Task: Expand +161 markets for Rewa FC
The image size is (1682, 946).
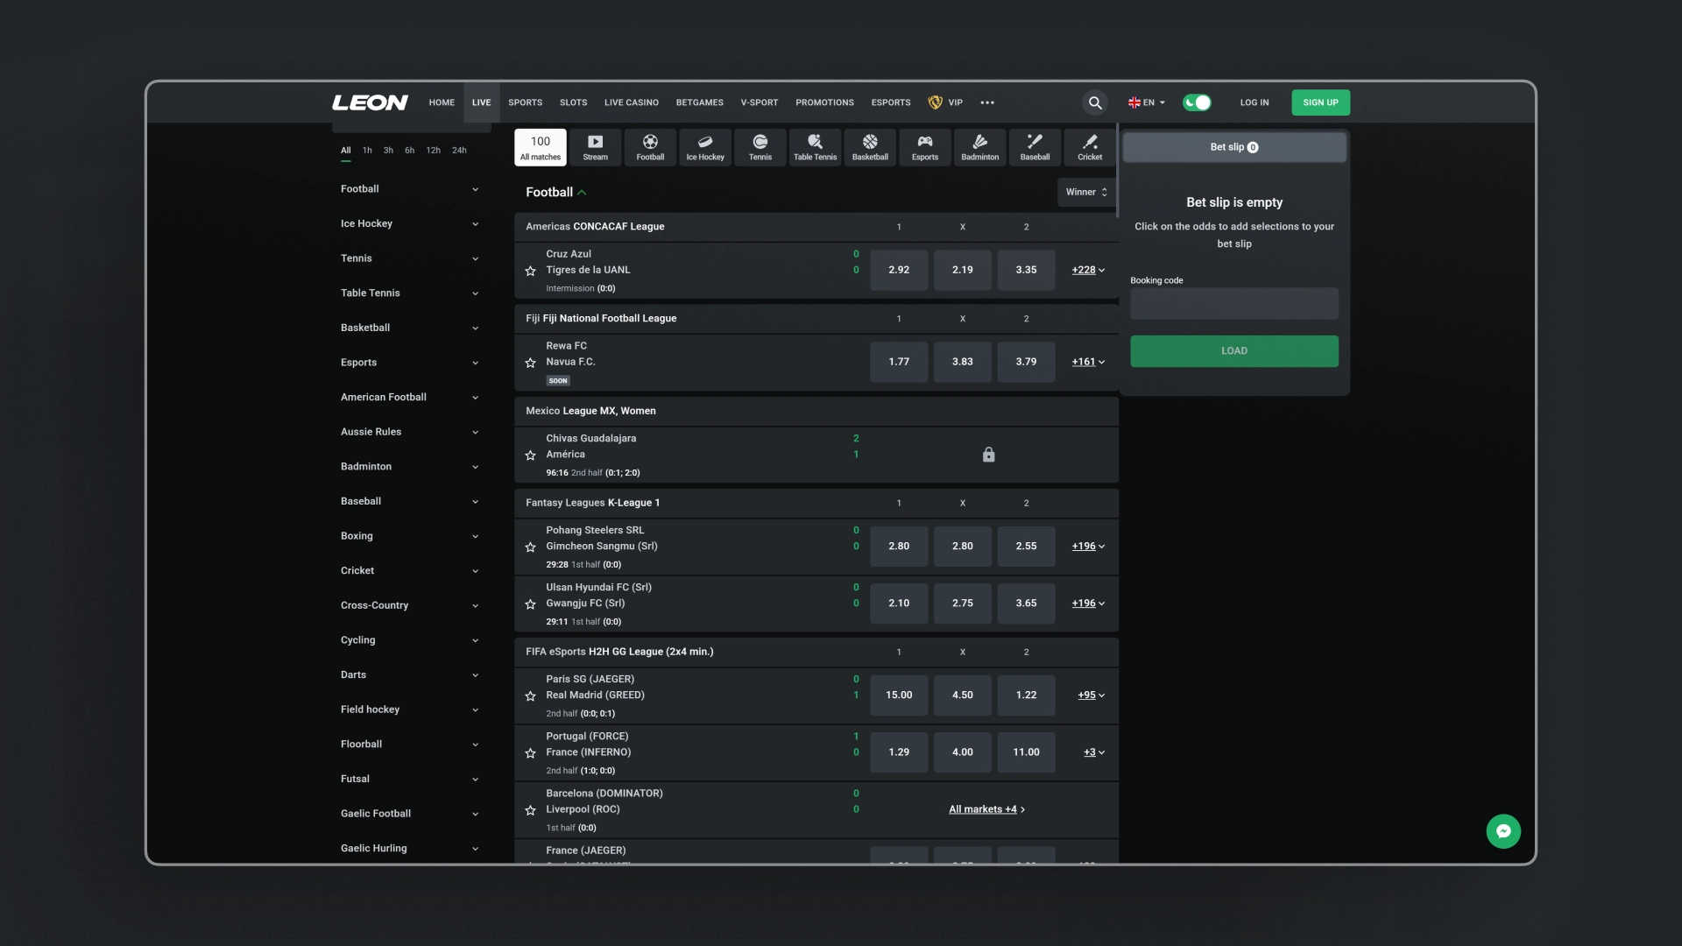Action: [1088, 362]
